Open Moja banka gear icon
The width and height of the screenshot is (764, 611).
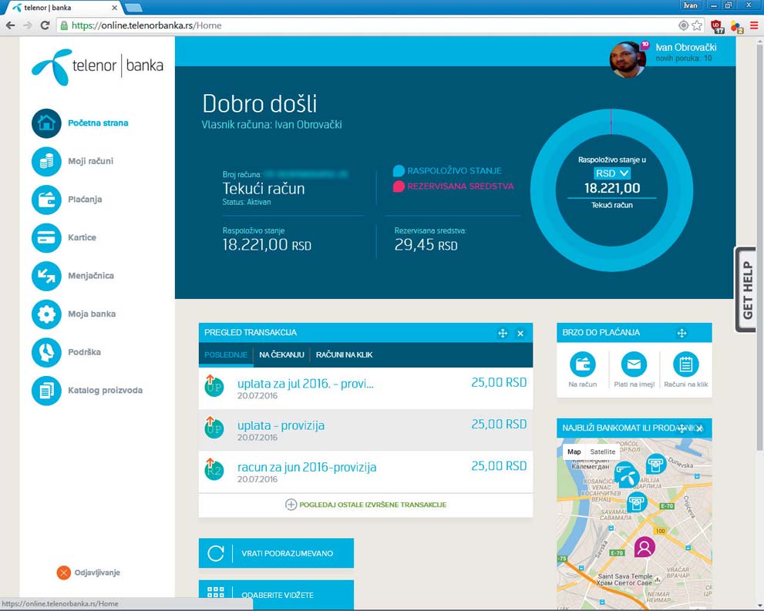(x=46, y=314)
